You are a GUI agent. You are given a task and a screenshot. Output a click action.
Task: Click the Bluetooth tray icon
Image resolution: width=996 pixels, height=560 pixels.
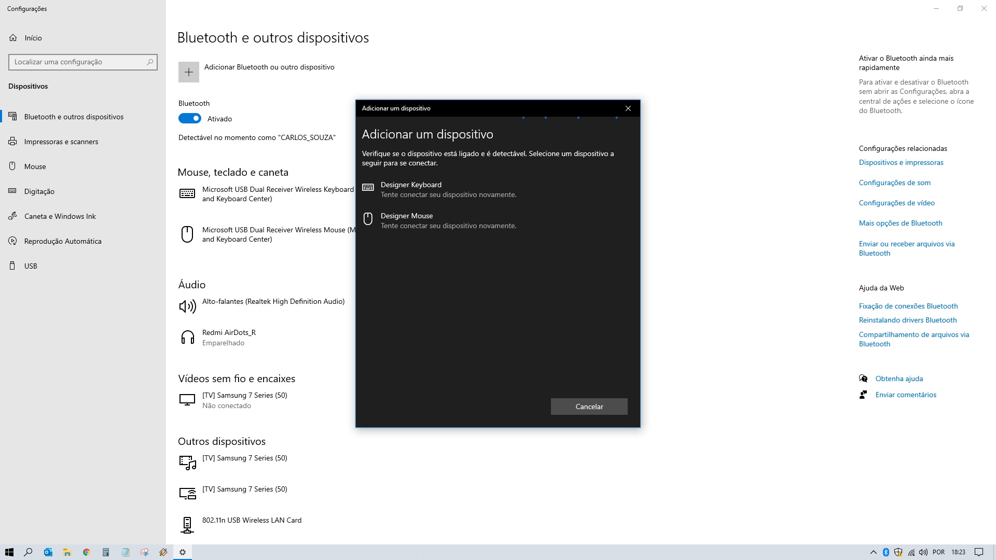886,552
